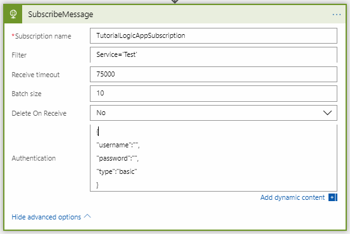Place cursor on the "type":"basic" line
Viewport: 350px width, 234px height.
point(116,171)
